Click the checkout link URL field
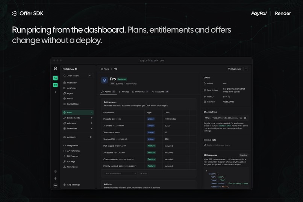Screen dimensions: 303x202 [226, 118]
